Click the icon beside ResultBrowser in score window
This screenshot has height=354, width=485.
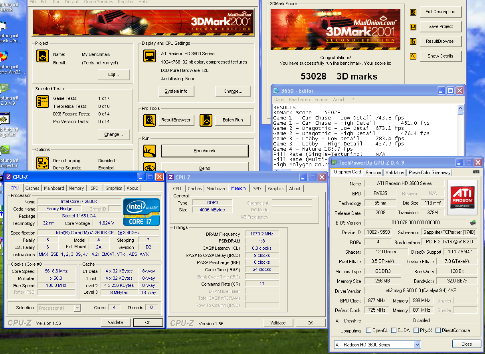(x=413, y=42)
